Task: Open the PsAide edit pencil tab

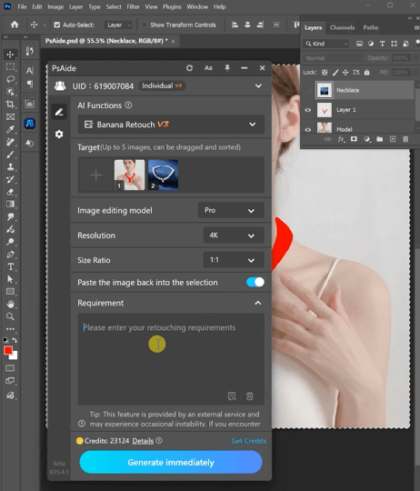Action: 59,112
